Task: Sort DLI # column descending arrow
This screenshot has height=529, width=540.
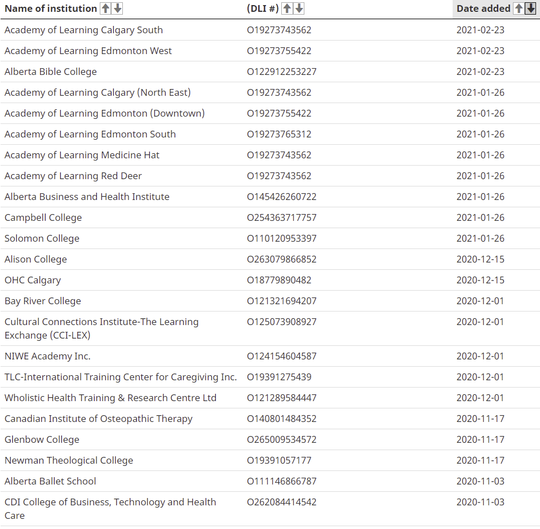Action: 299,8
